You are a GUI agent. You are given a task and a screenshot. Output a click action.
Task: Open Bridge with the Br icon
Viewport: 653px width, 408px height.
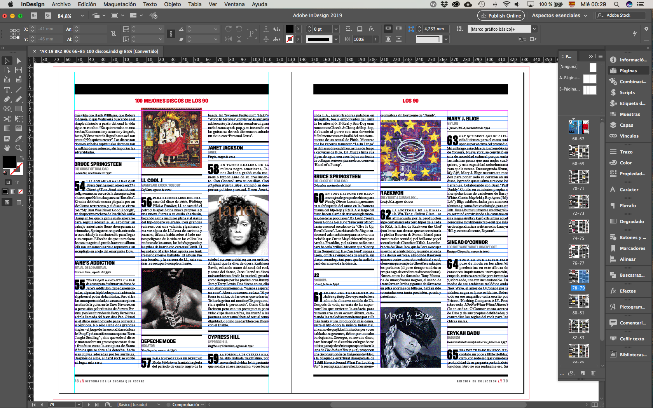click(34, 16)
